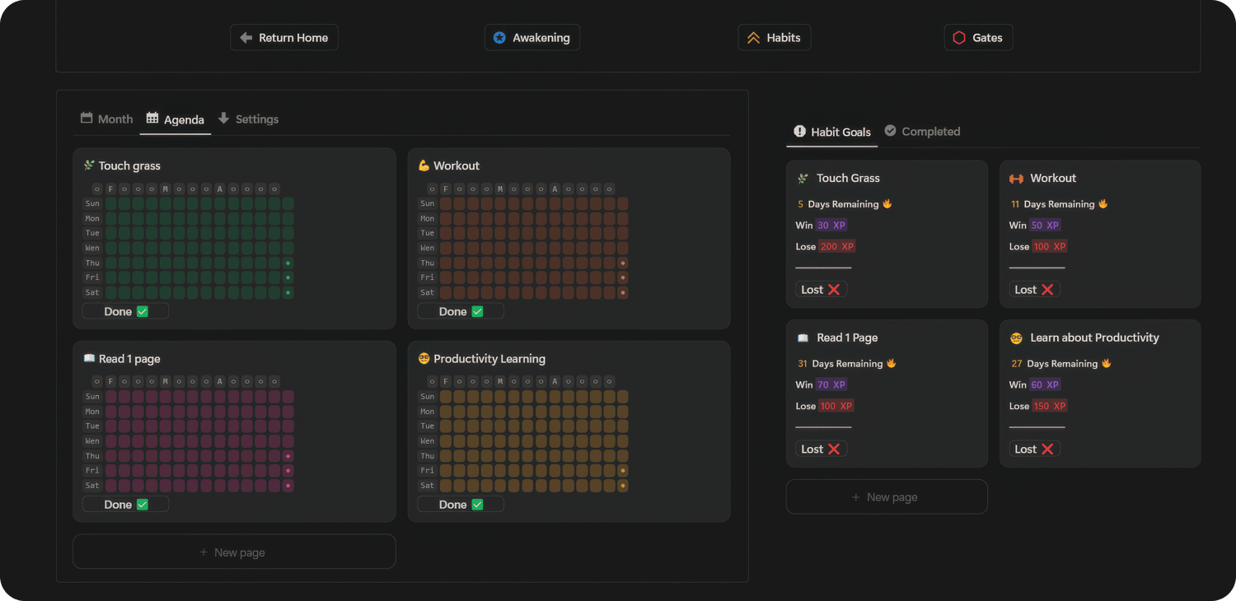Image resolution: width=1236 pixels, height=601 pixels.
Task: Open the Touch grass tracker card title
Action: click(129, 165)
